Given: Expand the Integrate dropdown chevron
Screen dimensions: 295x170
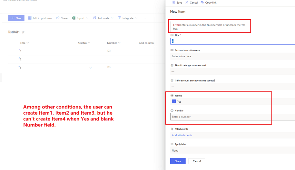Looking at the screenshot, I should point(136,18).
